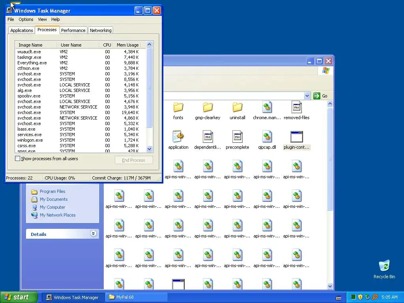Open the File menu in Task Manager
The width and height of the screenshot is (404, 303).
pyautogui.click(x=11, y=19)
